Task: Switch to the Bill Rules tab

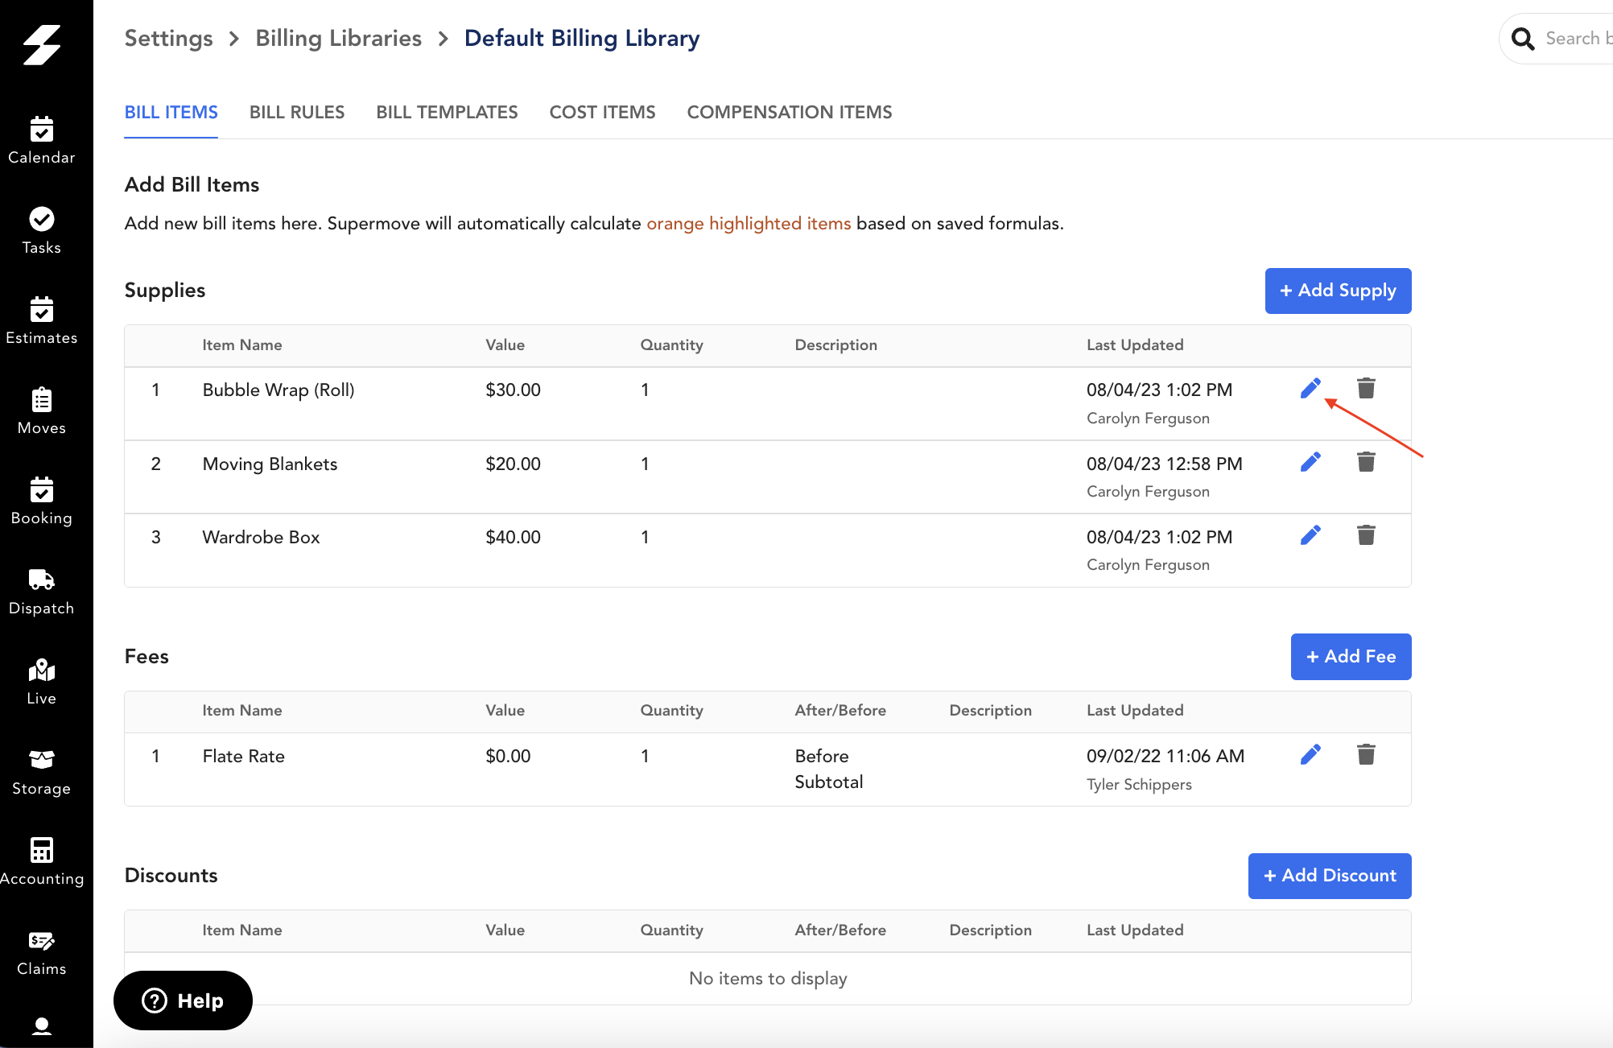Action: point(297,112)
